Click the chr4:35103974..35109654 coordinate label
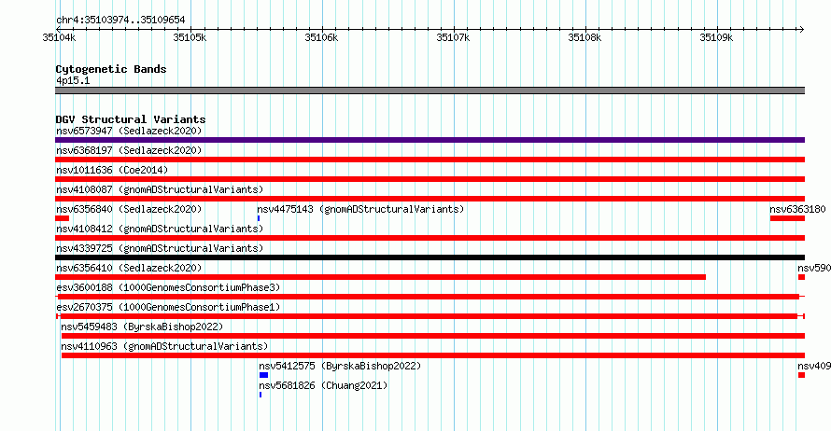 pyautogui.click(x=120, y=21)
